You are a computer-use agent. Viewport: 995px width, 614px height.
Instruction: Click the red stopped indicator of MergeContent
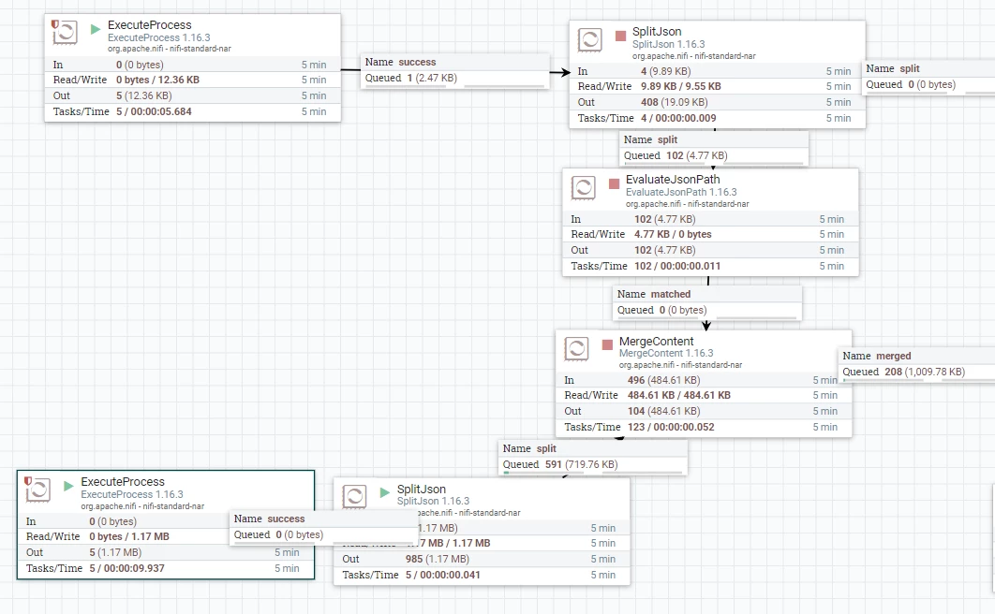click(x=607, y=344)
